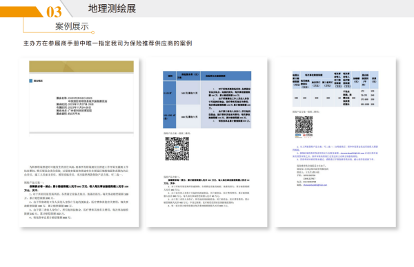Open the first document page thumbnail

tap(79, 142)
